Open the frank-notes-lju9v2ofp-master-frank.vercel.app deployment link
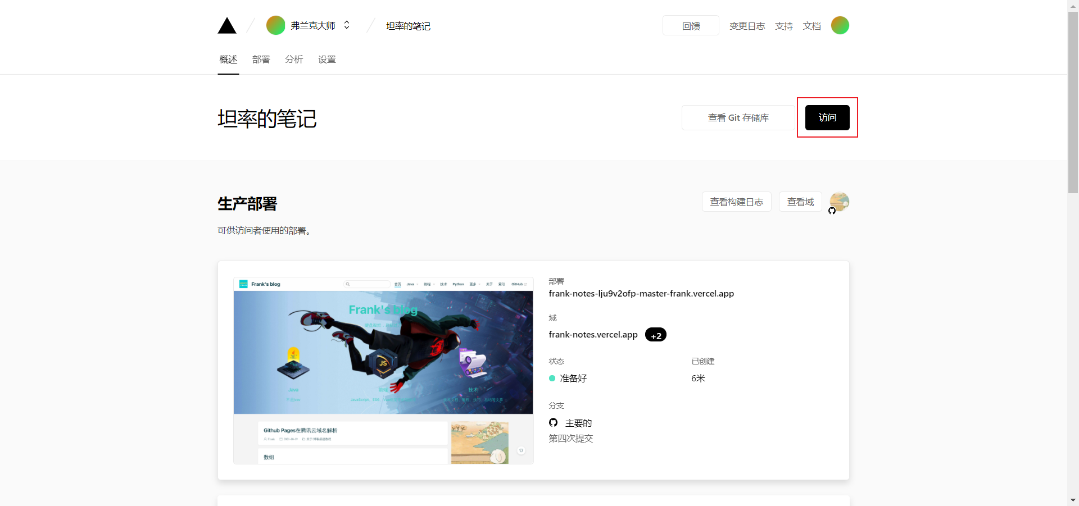The image size is (1079, 506). [641, 294]
